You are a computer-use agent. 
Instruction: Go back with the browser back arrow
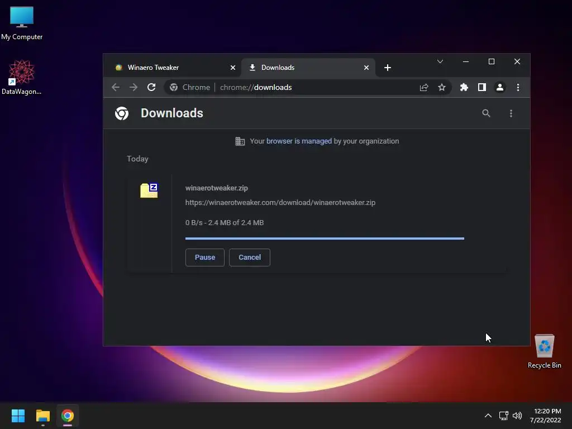pos(116,87)
